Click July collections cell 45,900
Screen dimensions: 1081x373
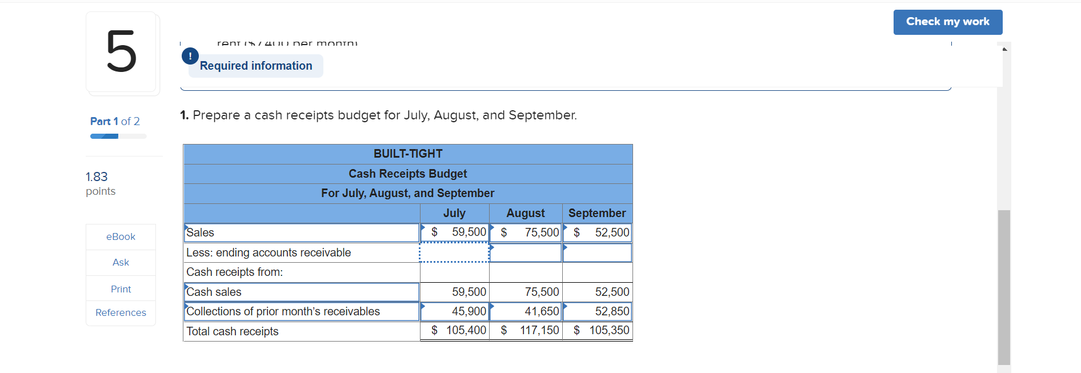click(455, 311)
